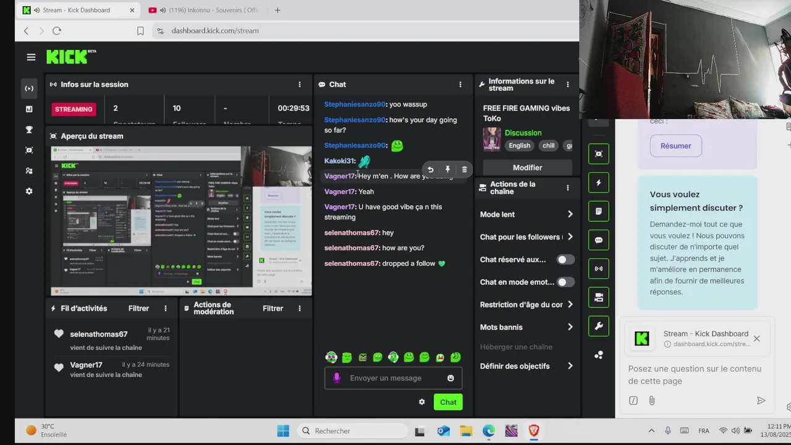The width and height of the screenshot is (791, 445).
Task: Click the Windows Start button
Action: pos(283,431)
